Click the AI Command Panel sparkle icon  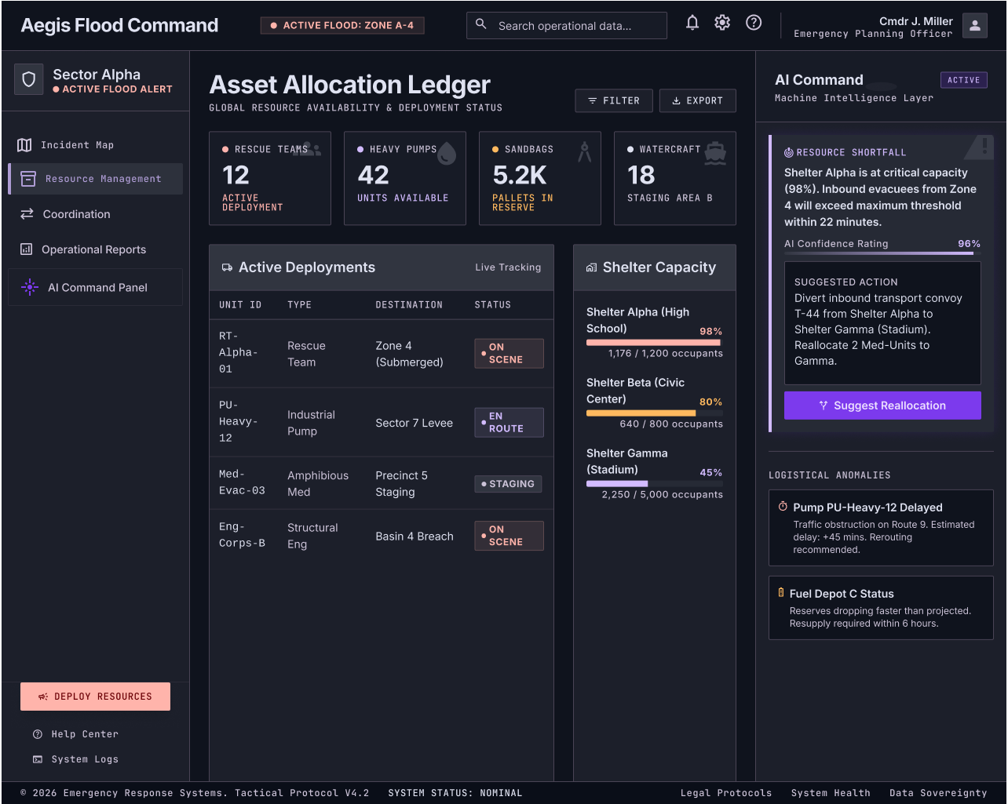coord(30,288)
